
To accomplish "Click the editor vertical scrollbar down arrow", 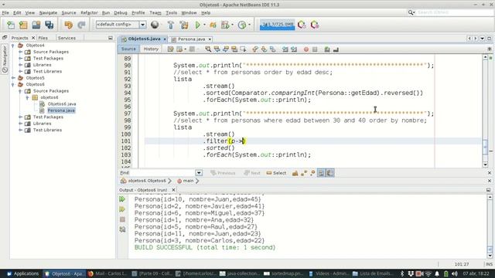I will 485,164.
